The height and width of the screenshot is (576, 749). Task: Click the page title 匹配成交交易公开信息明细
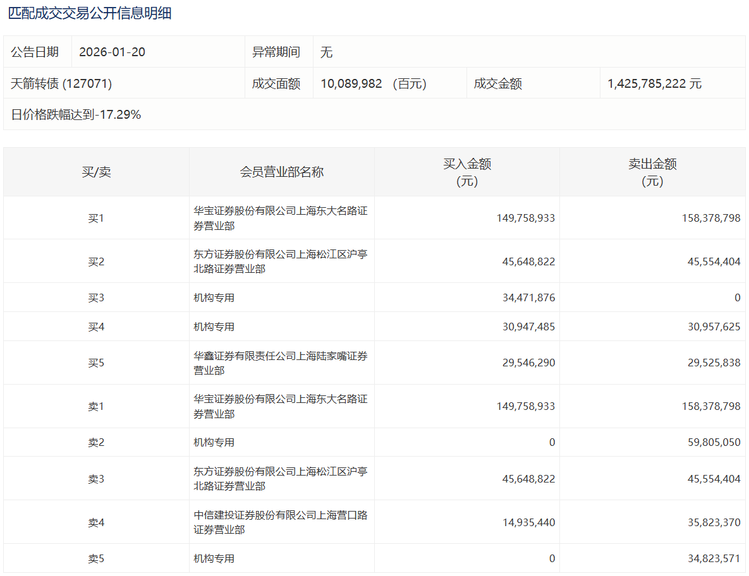pyautogui.click(x=89, y=13)
